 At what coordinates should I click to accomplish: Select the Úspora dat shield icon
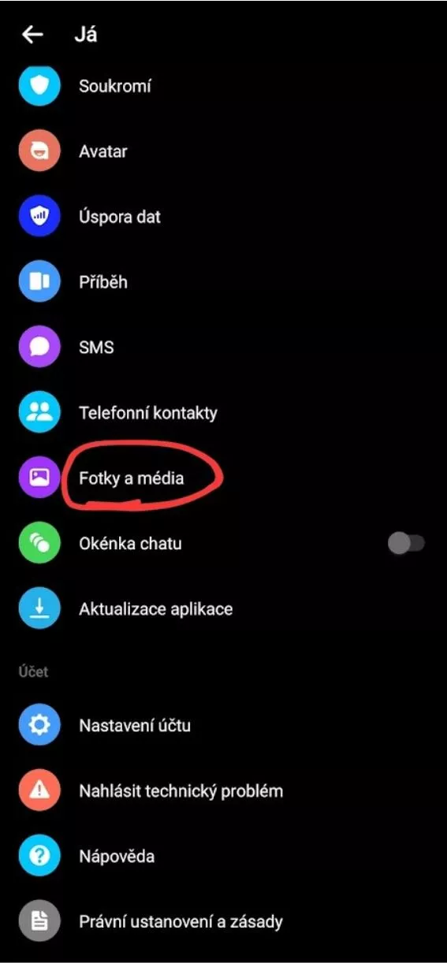tap(39, 217)
